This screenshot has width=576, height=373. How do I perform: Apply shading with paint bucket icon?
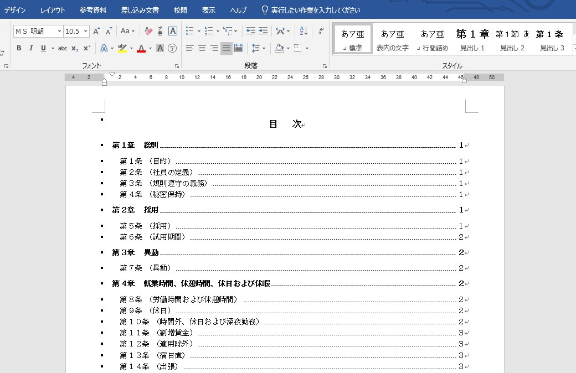(x=279, y=48)
